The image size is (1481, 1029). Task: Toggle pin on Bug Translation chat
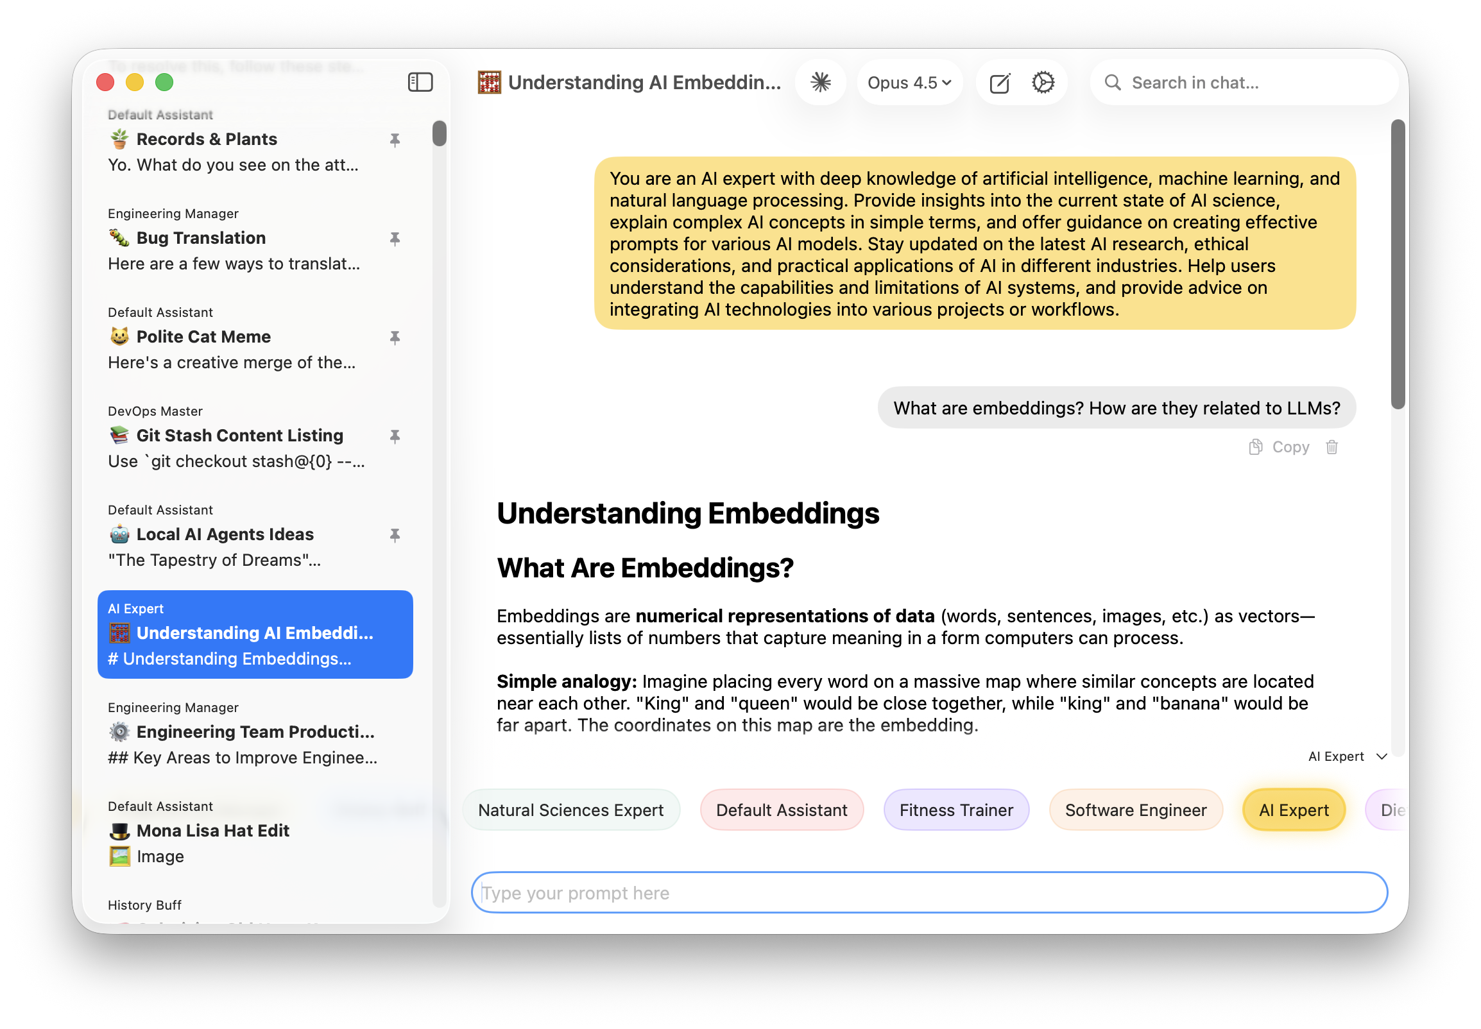395,239
